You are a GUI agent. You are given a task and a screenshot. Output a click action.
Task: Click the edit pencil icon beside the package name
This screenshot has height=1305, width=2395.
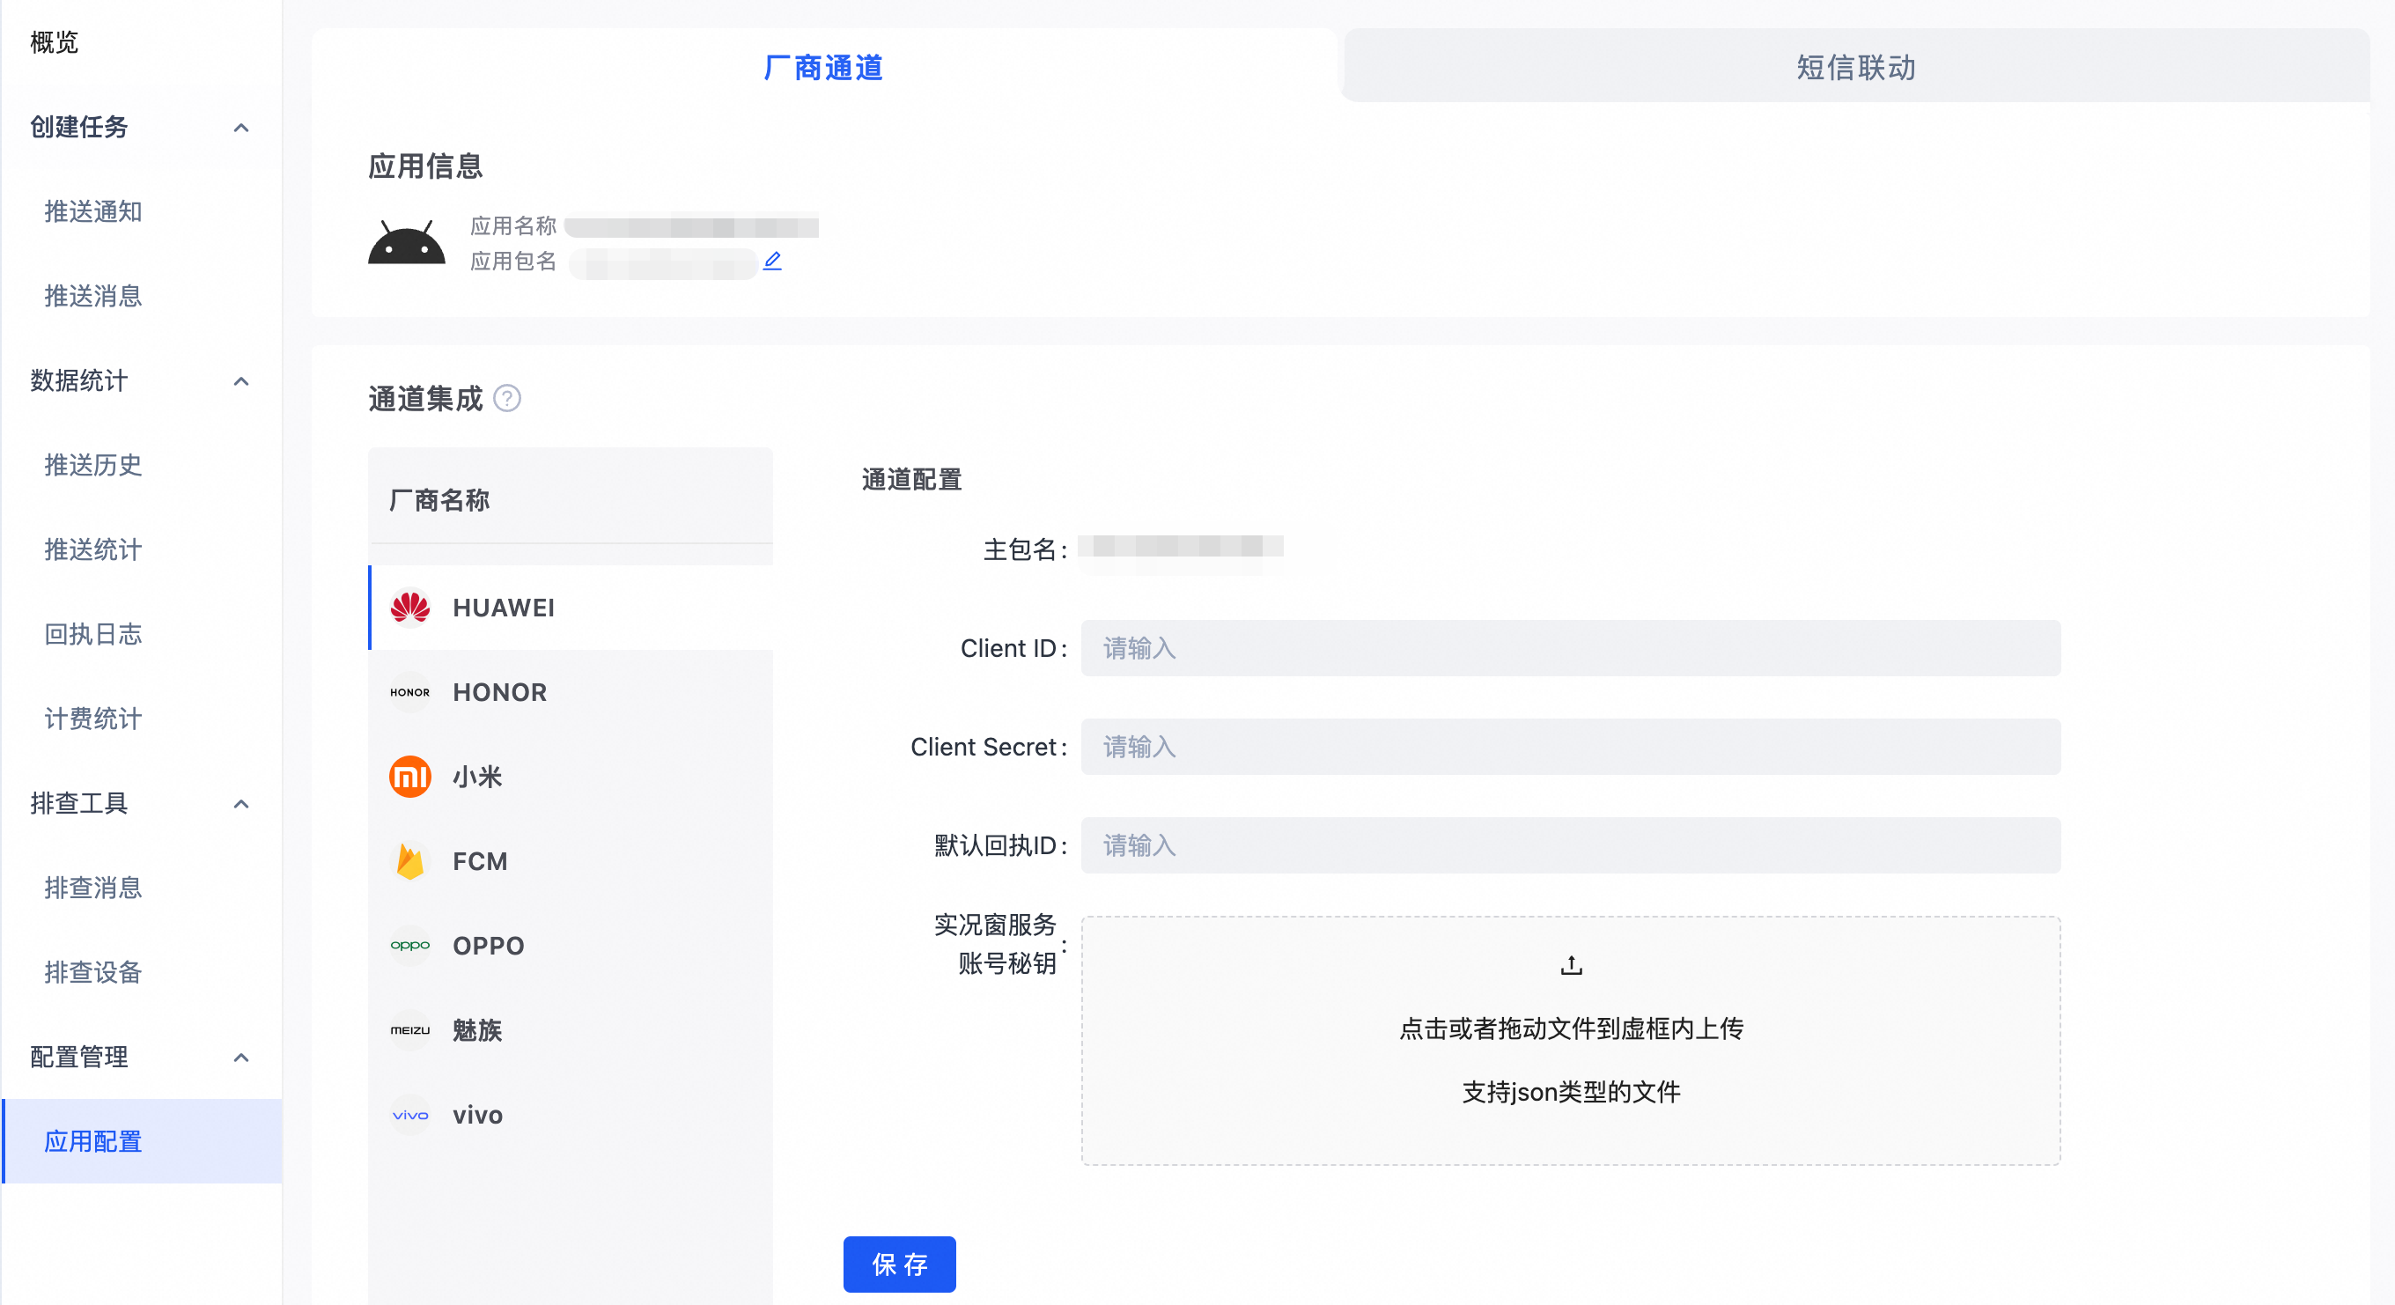[x=771, y=262]
